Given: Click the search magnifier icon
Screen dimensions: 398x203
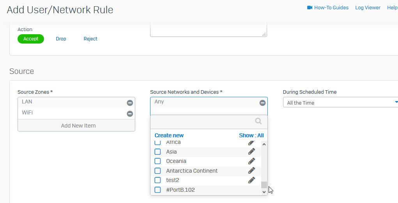Looking at the screenshot, I should (x=258, y=121).
